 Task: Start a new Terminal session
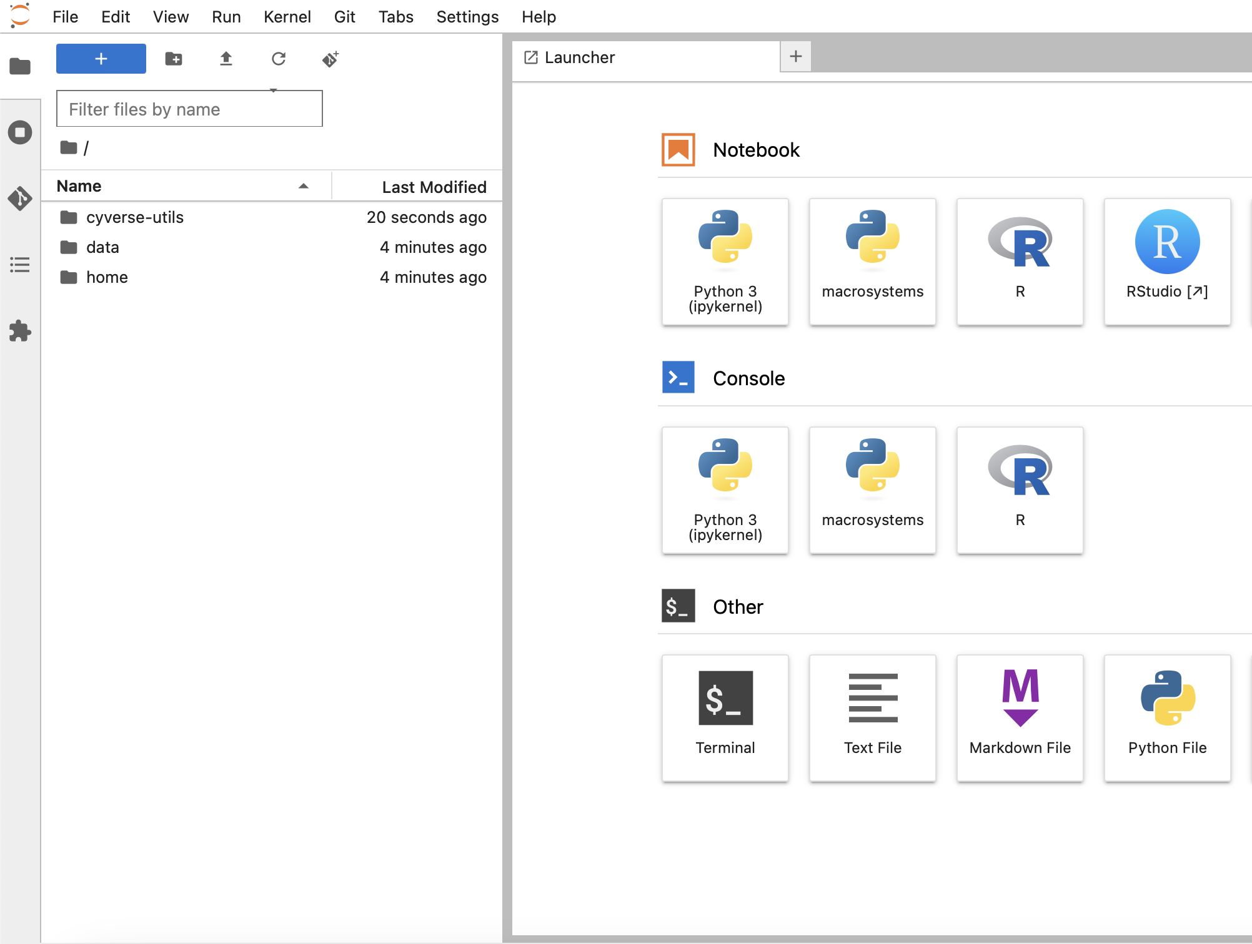(725, 717)
